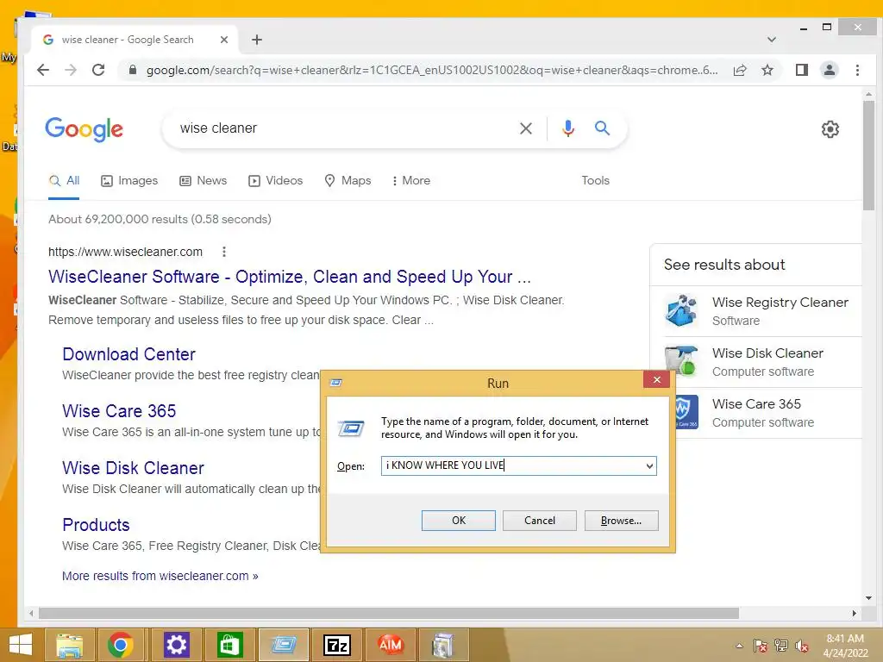This screenshot has width=883, height=662.
Task: Open AIM from the taskbar
Action: click(391, 645)
